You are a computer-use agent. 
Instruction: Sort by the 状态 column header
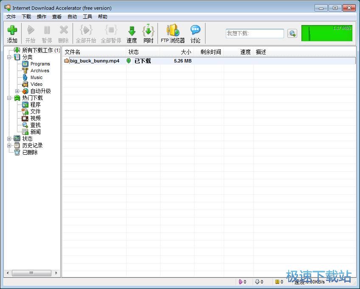143,52
